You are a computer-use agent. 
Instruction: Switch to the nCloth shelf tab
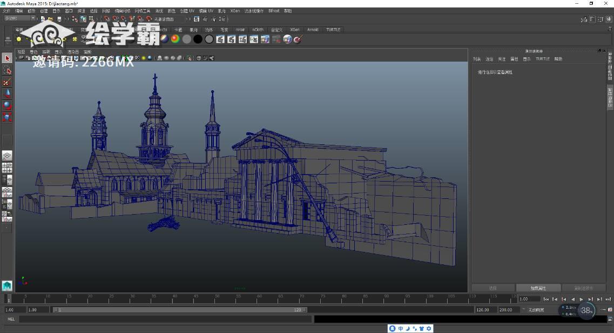258,30
